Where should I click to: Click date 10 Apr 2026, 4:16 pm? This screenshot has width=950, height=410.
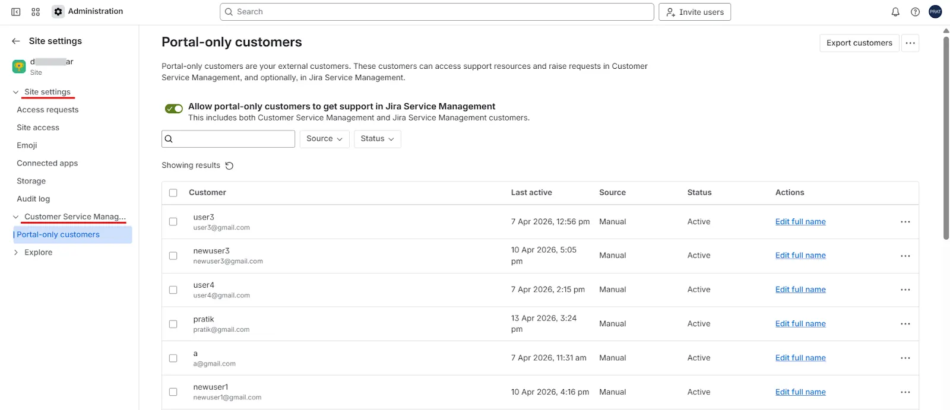550,392
